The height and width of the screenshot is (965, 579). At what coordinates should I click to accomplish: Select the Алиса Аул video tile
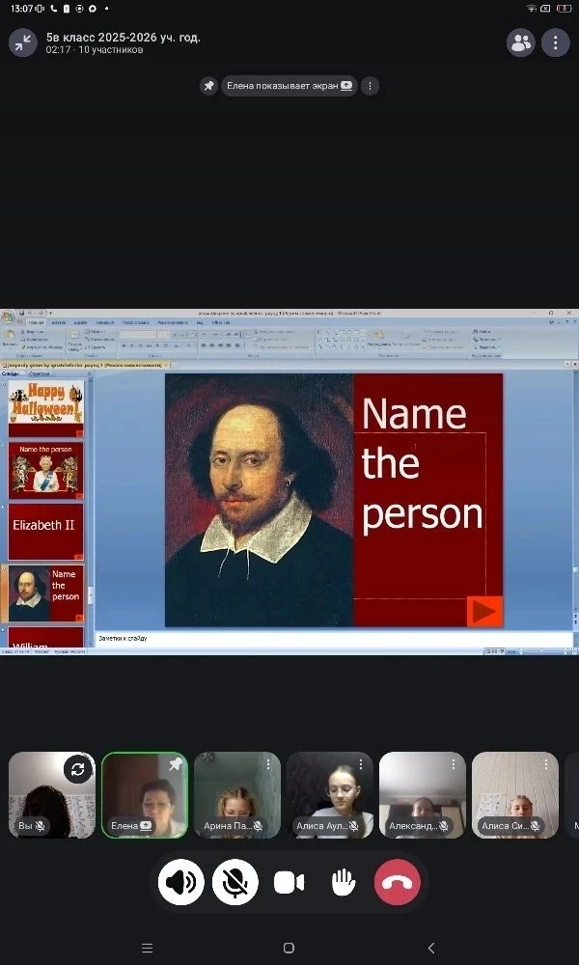point(329,793)
